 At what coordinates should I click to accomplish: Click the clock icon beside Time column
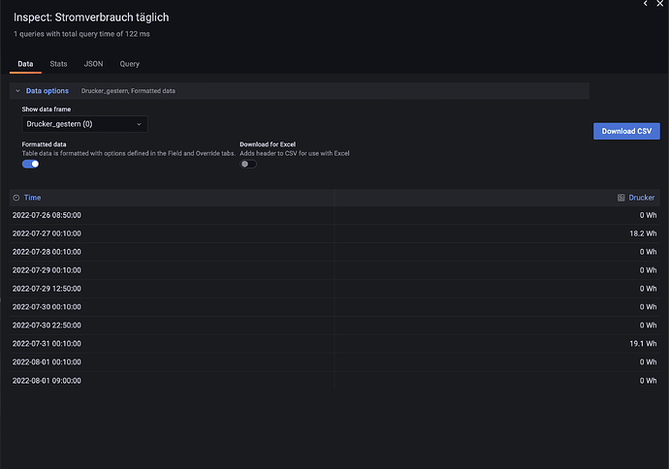[16, 198]
